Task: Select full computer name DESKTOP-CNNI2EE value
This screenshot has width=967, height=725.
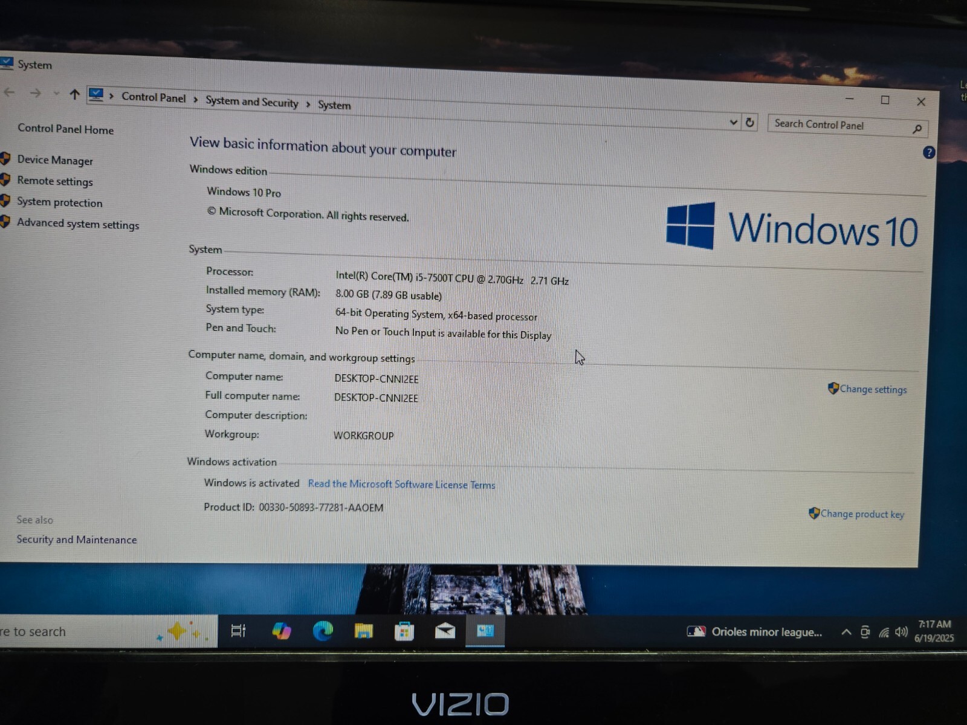Action: (376, 398)
